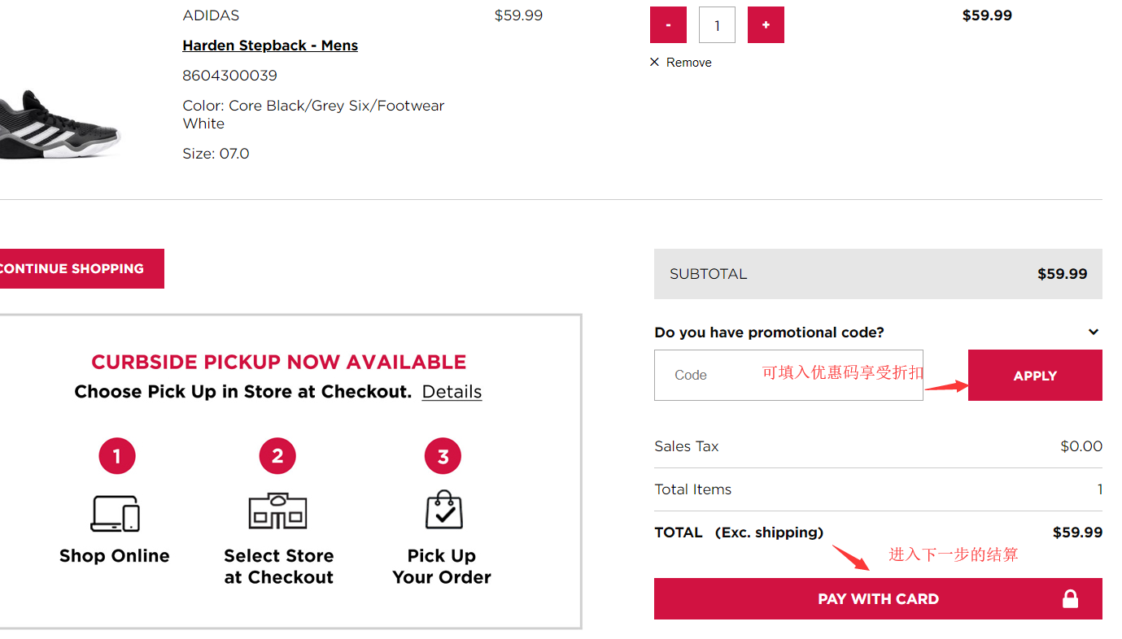Collapse the promotional code chevron
Image resolution: width=1122 pixels, height=639 pixels.
[x=1094, y=332]
